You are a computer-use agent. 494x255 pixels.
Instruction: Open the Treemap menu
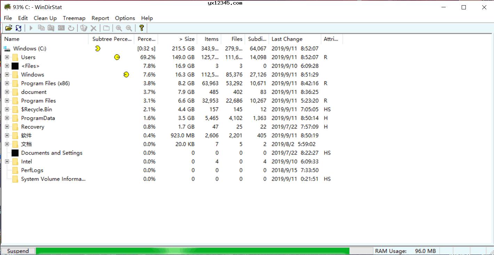tap(74, 18)
